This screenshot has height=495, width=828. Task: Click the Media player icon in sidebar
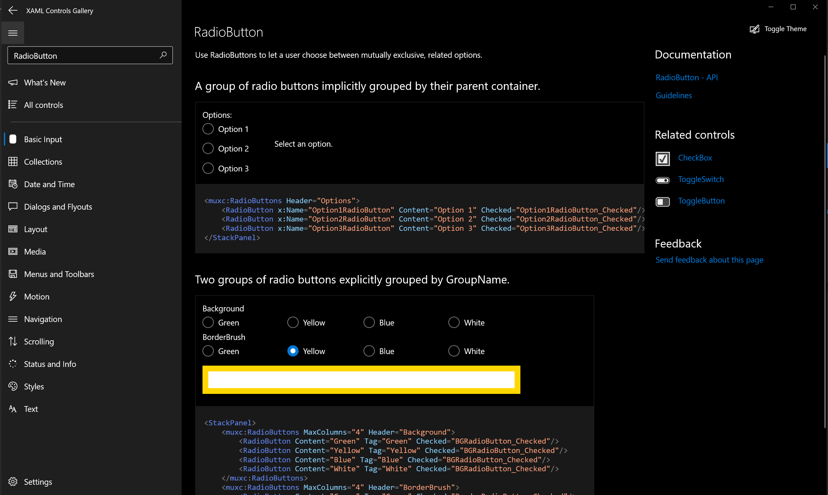pyautogui.click(x=13, y=251)
